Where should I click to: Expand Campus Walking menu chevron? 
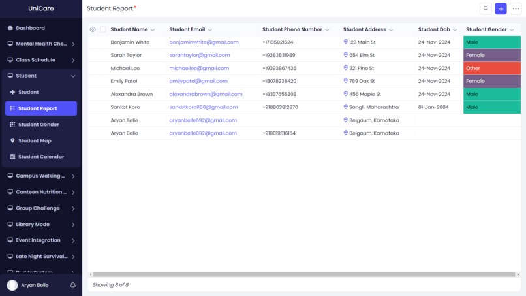pos(73,176)
